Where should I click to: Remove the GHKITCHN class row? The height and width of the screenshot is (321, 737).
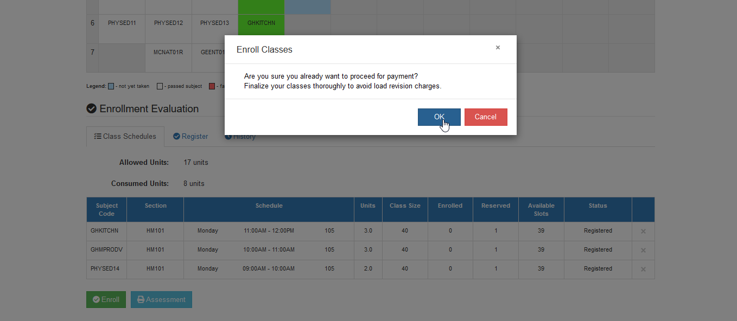tap(643, 232)
